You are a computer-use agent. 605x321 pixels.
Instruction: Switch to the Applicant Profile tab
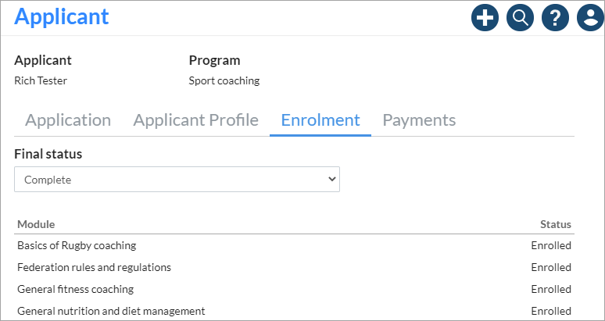[x=195, y=120]
